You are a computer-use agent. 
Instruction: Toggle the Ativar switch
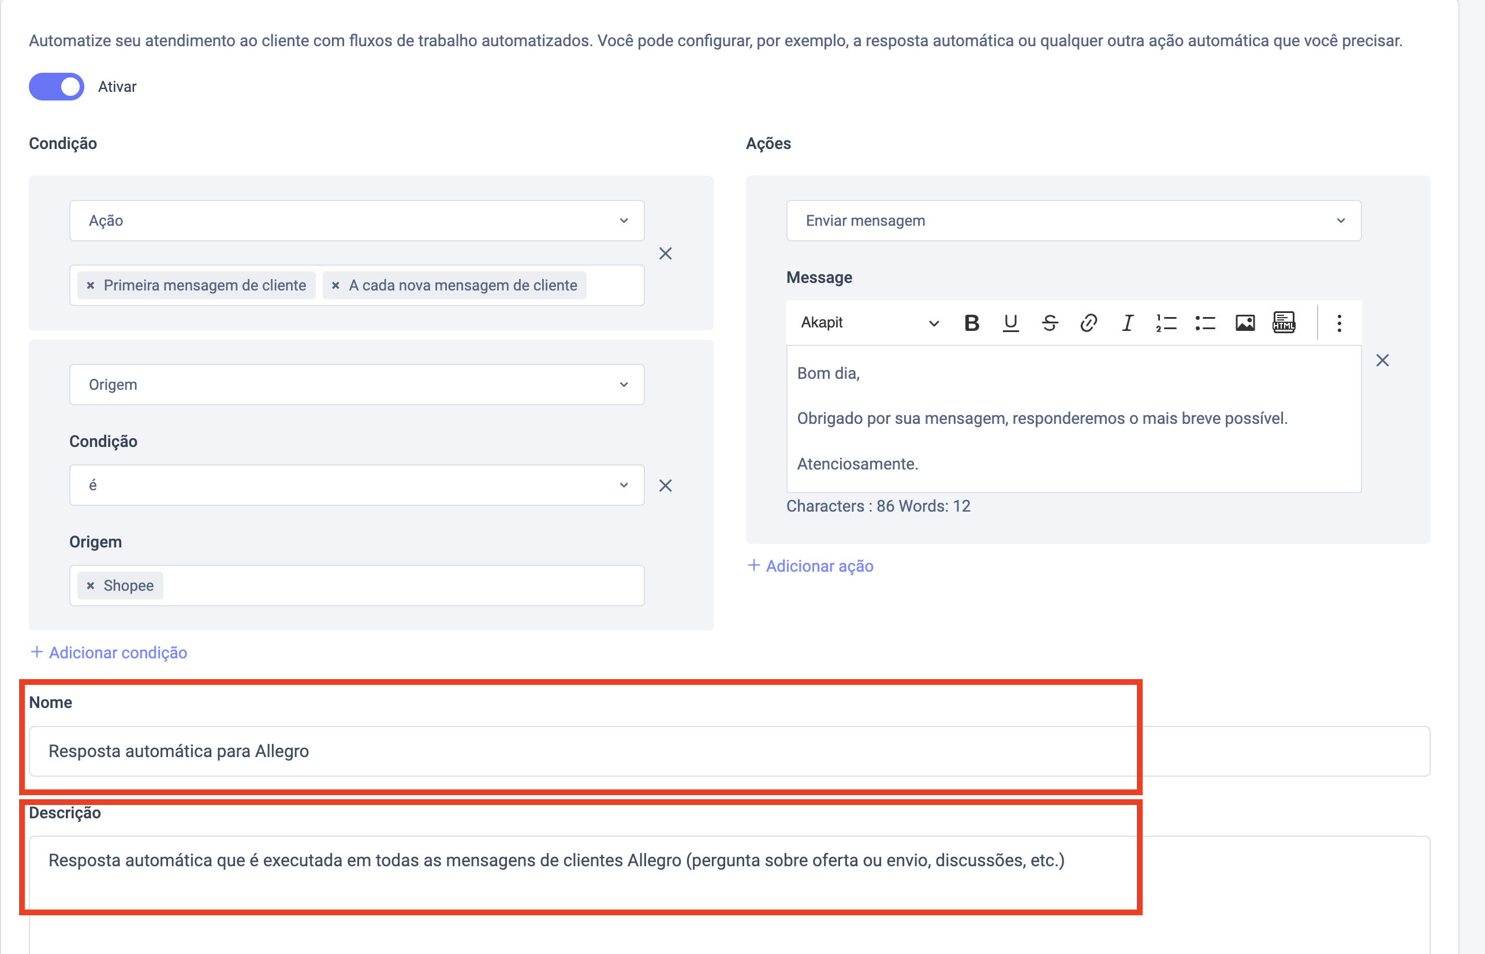(57, 87)
